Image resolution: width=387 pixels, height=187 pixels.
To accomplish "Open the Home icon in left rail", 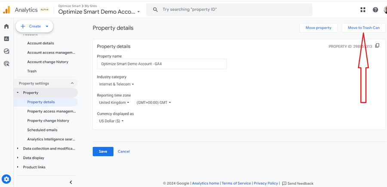I will (x=6, y=26).
